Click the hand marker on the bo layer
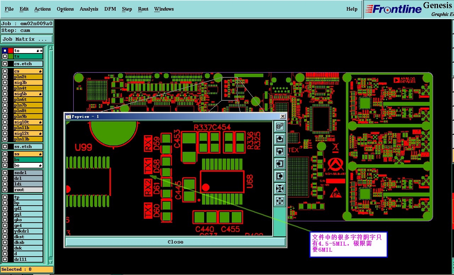Image resolution: width=454 pixels, height=275 pixels. point(40,166)
